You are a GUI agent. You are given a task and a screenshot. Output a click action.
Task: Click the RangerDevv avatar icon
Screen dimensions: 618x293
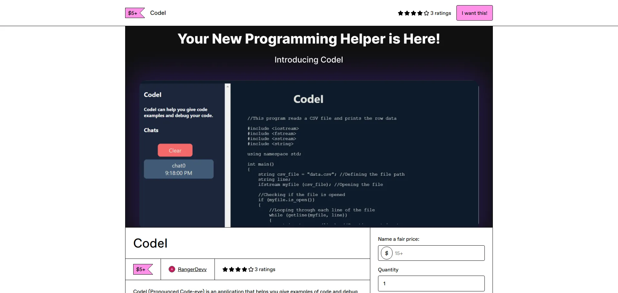pyautogui.click(x=172, y=269)
